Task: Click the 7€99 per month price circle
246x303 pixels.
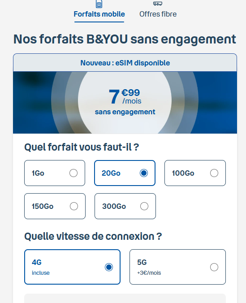Action: [125, 102]
